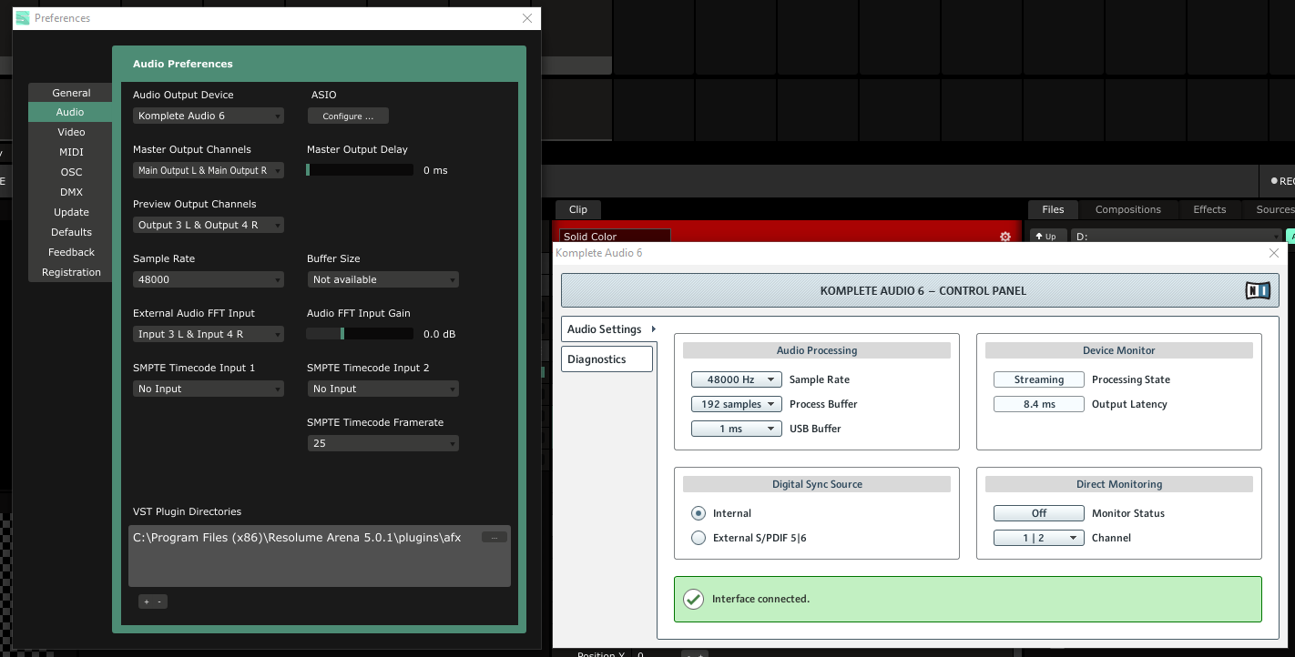Select the Internal digital sync source

tap(698, 513)
